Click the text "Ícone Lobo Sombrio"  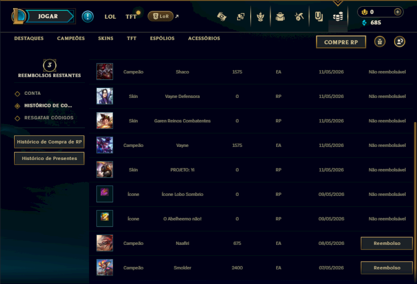(182, 194)
